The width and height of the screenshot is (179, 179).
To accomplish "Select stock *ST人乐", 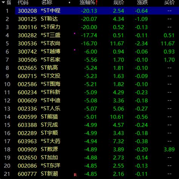I will (x=51, y=109).
